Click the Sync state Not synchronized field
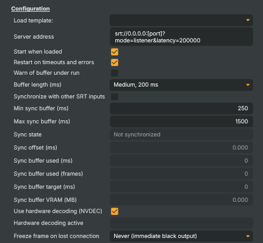 coord(181,135)
